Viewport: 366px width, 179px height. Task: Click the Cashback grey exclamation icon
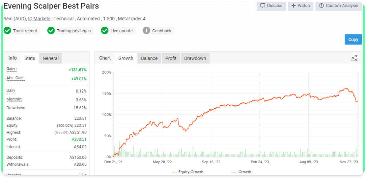[x=146, y=31]
